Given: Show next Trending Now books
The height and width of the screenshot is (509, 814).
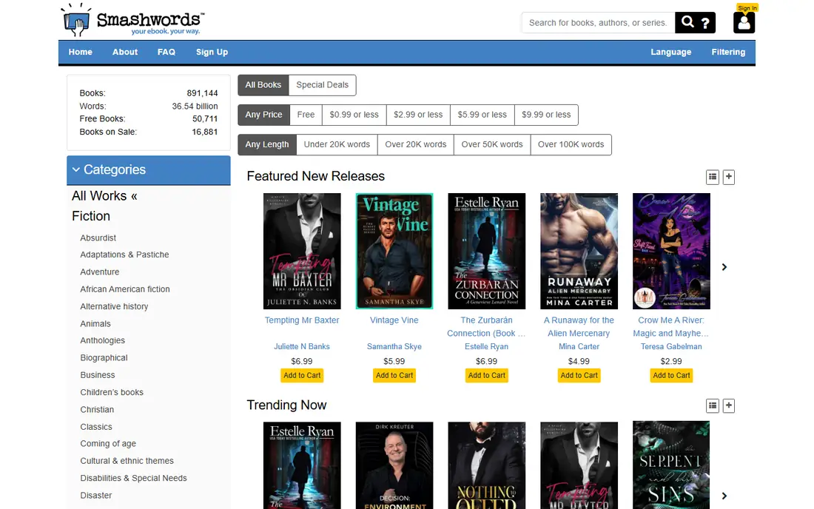Looking at the screenshot, I should [724, 496].
